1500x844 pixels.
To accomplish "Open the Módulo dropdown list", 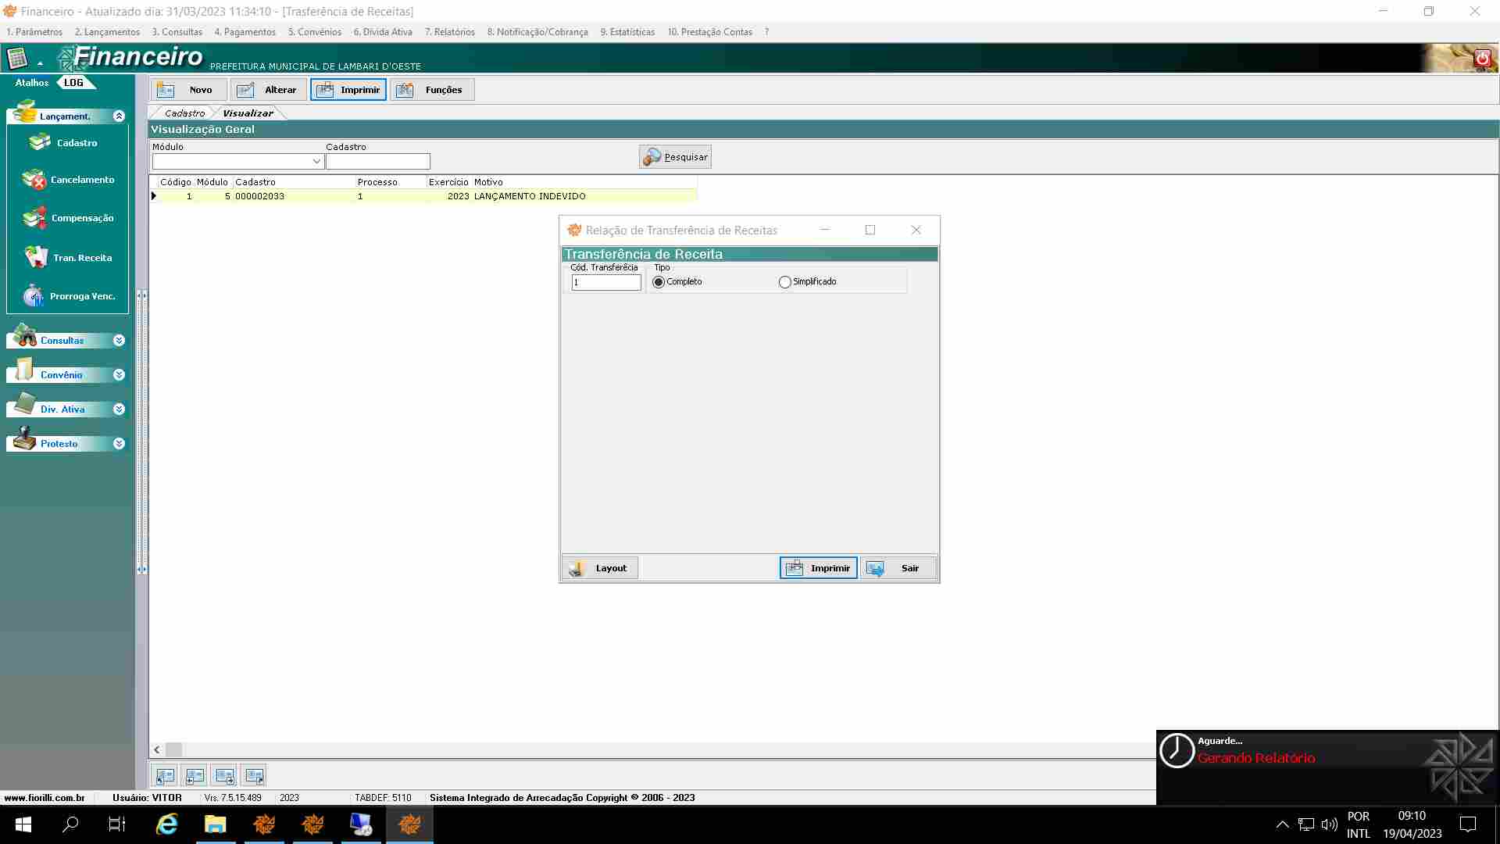I will (316, 162).
